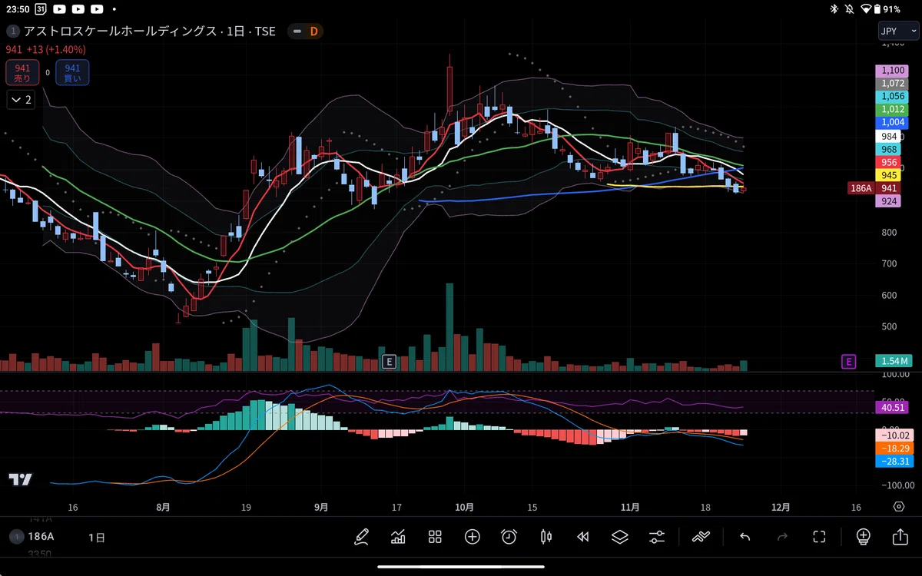Select the 1,004 blue price label
Screen dimensions: 922x576
pyautogui.click(x=891, y=122)
